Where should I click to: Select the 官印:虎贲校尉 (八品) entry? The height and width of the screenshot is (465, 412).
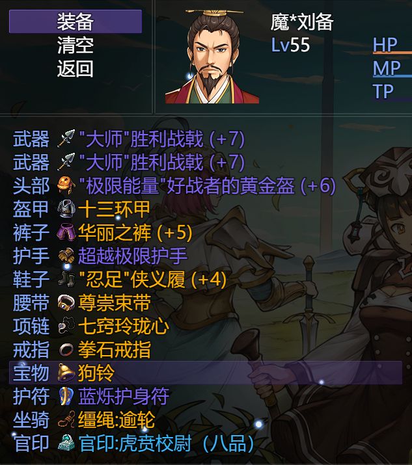coord(166,443)
